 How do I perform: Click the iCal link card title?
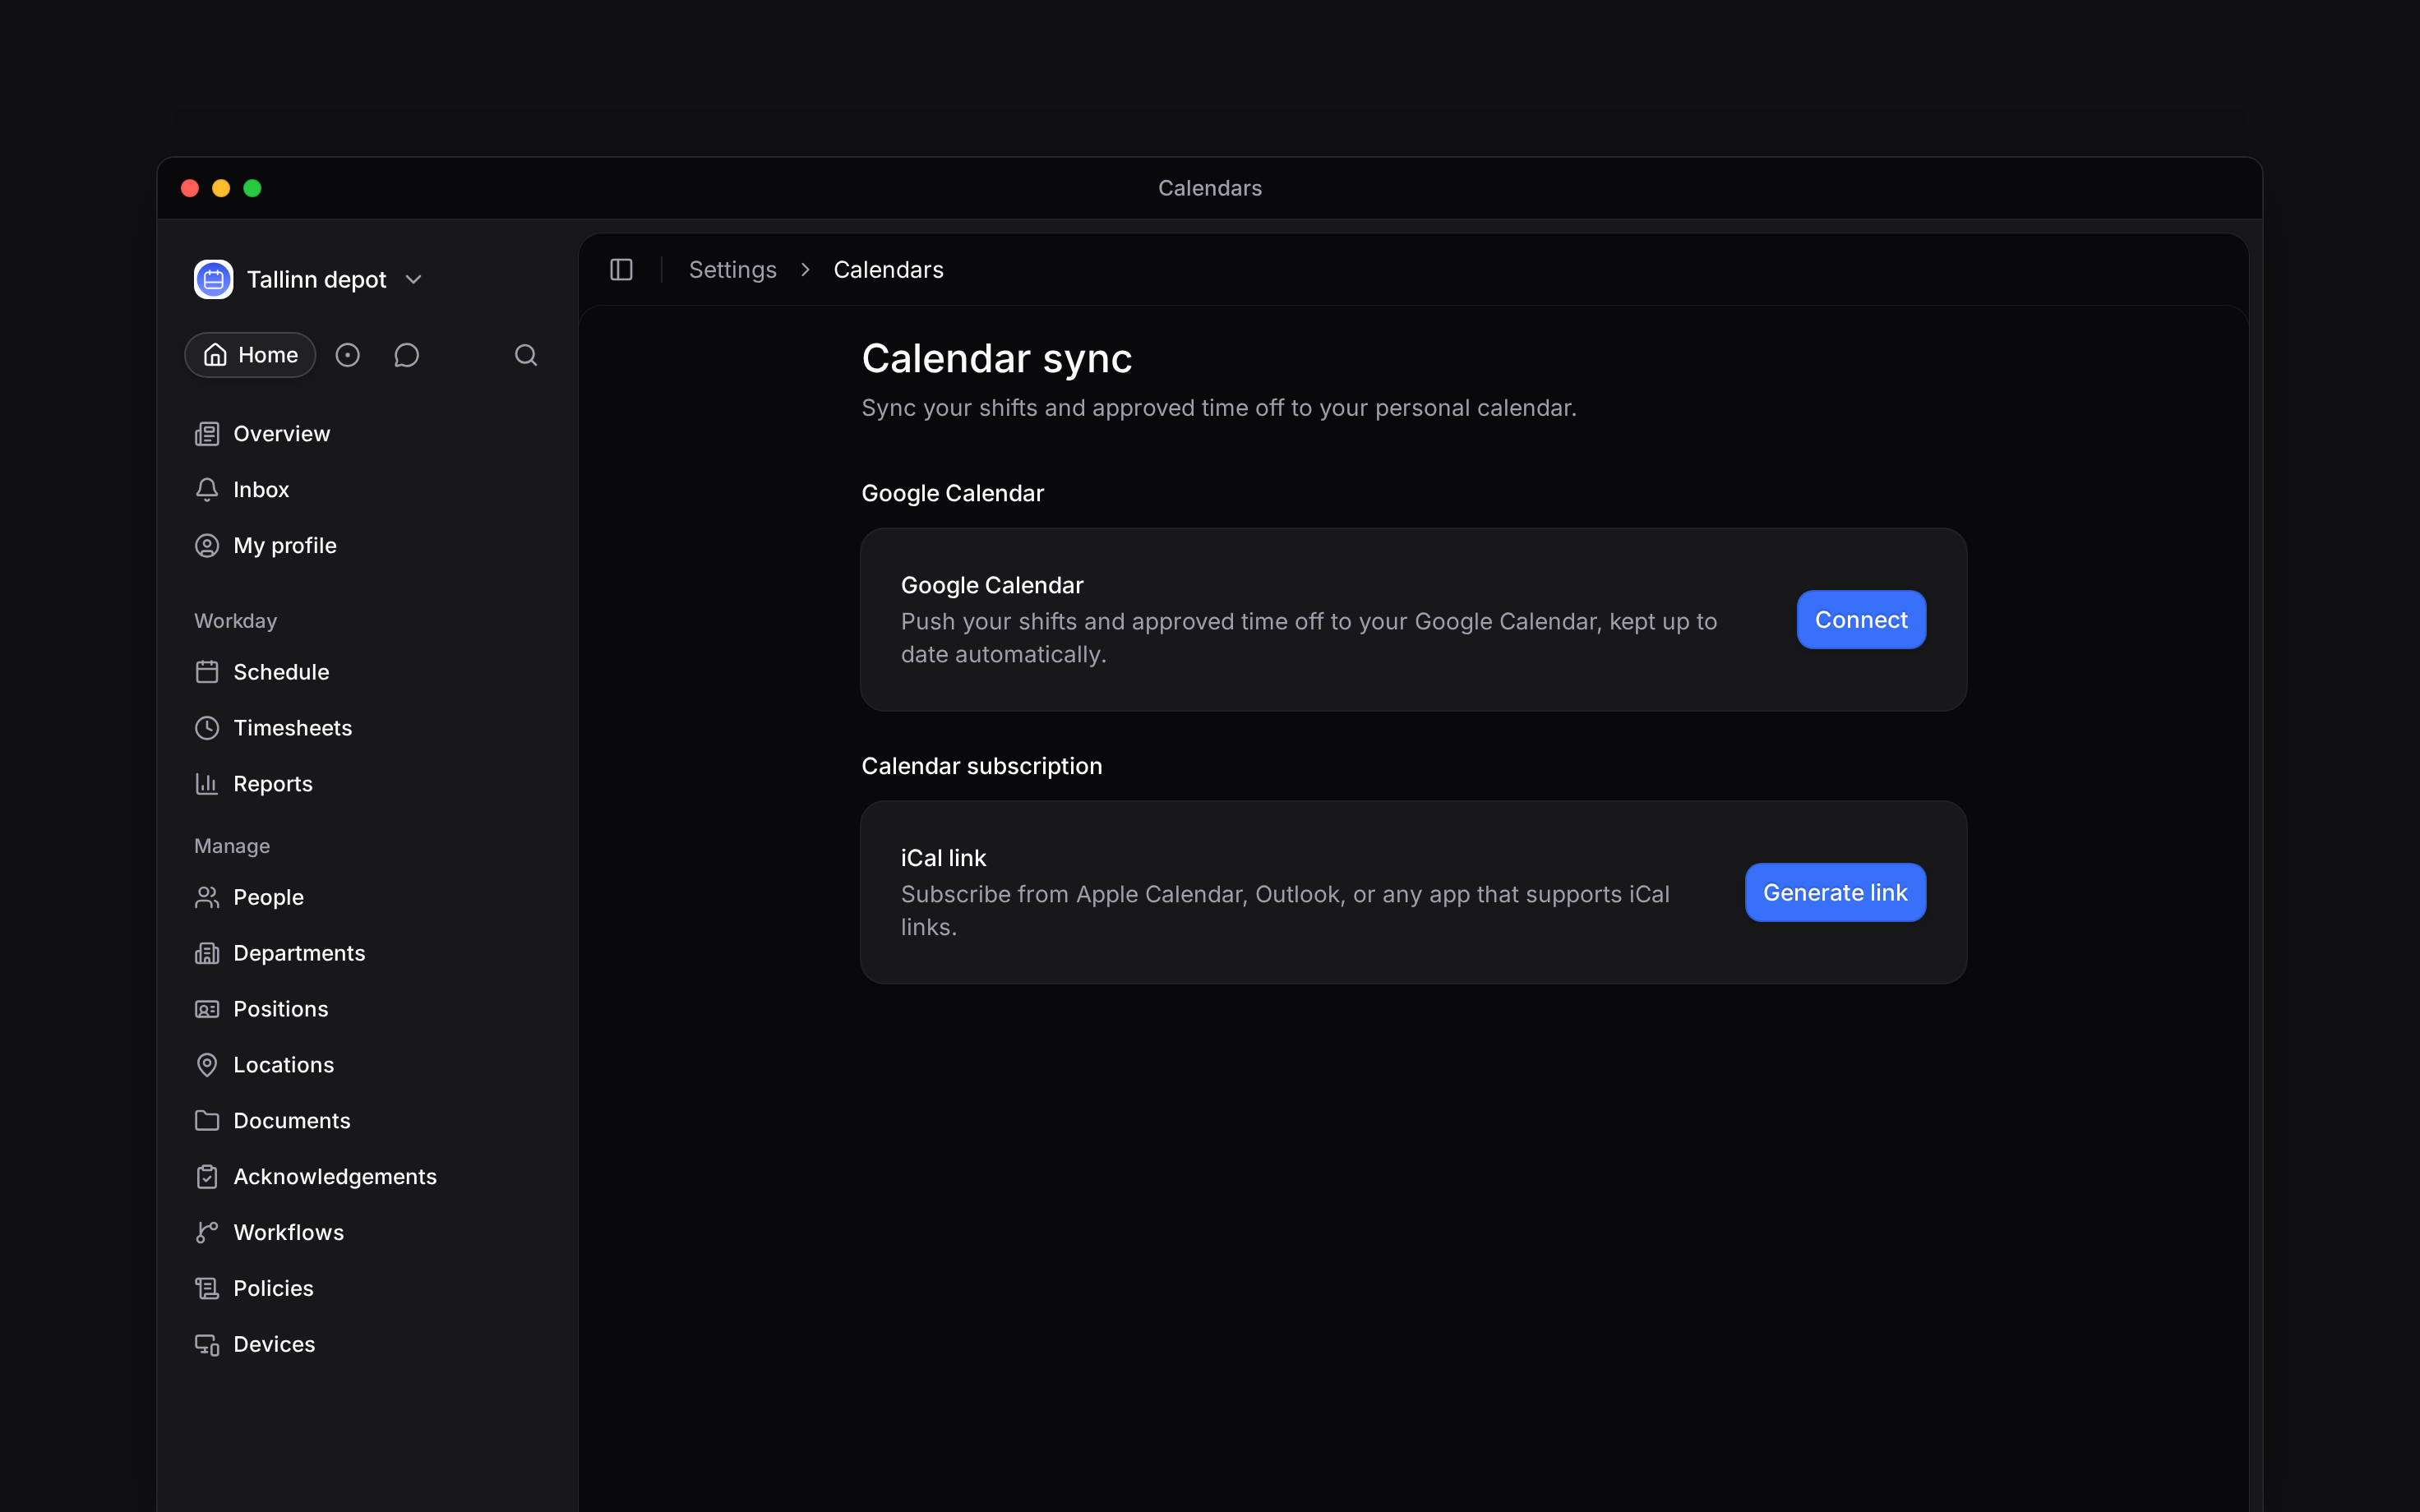(943, 858)
